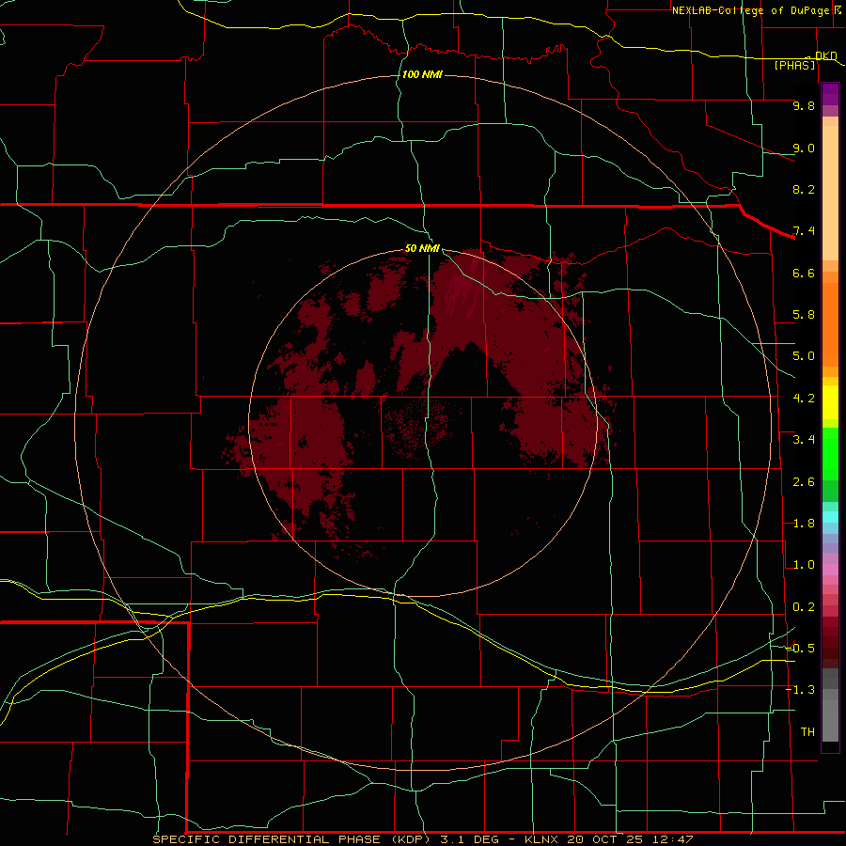Click the 5.8 value on the color scale
The width and height of the screenshot is (846, 846).
point(804,315)
